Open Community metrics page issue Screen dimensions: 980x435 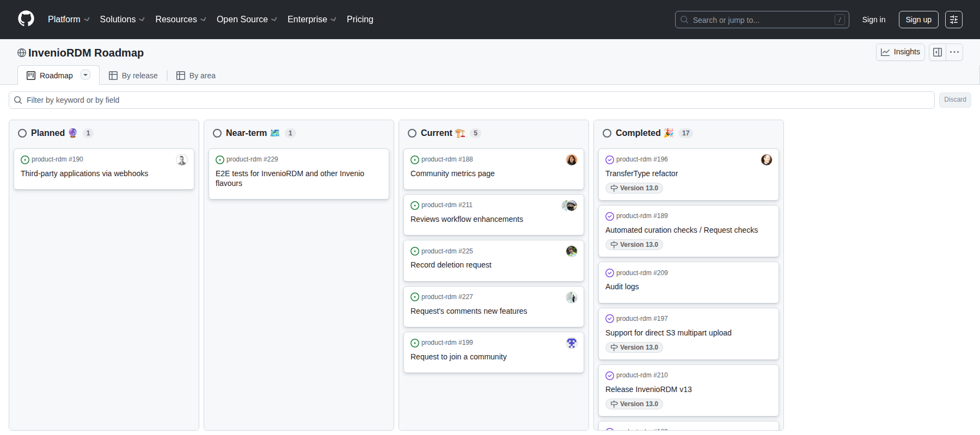(x=452, y=173)
